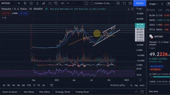This screenshot has height=95, width=170.
Task: Click the blue buy price 49.2200 button
Action: (x=24, y=13)
